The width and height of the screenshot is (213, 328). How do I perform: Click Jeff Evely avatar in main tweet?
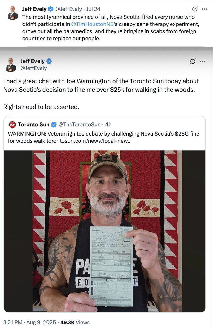coord(11,65)
